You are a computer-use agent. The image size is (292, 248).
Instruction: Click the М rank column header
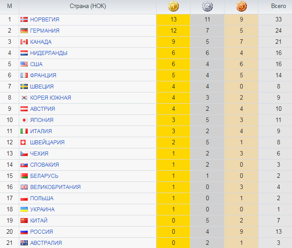click(9, 7)
